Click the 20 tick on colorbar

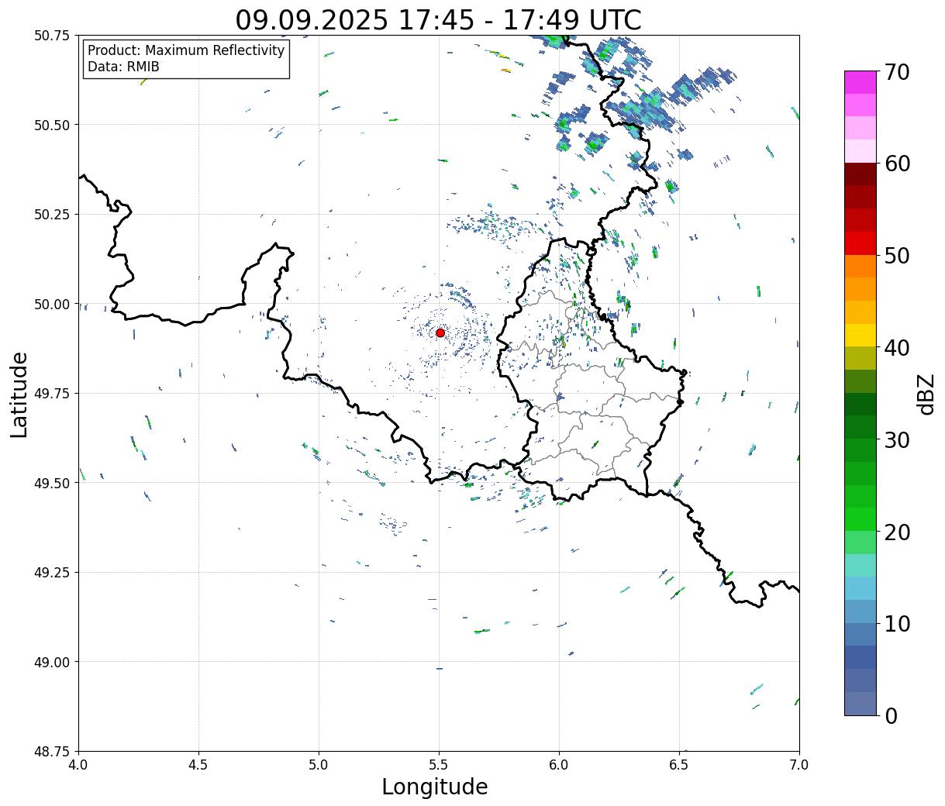coord(897,532)
